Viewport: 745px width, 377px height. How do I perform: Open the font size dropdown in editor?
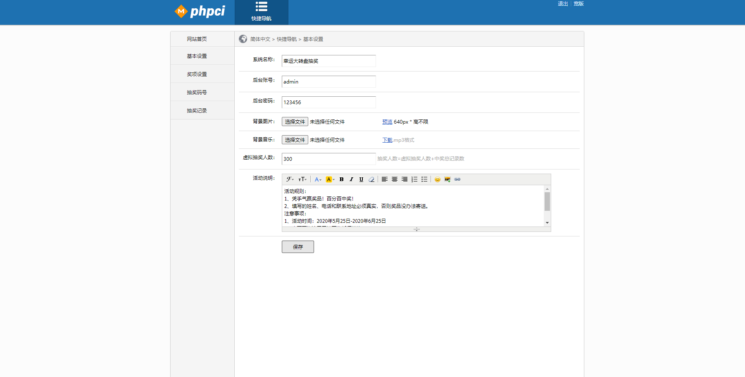(302, 179)
